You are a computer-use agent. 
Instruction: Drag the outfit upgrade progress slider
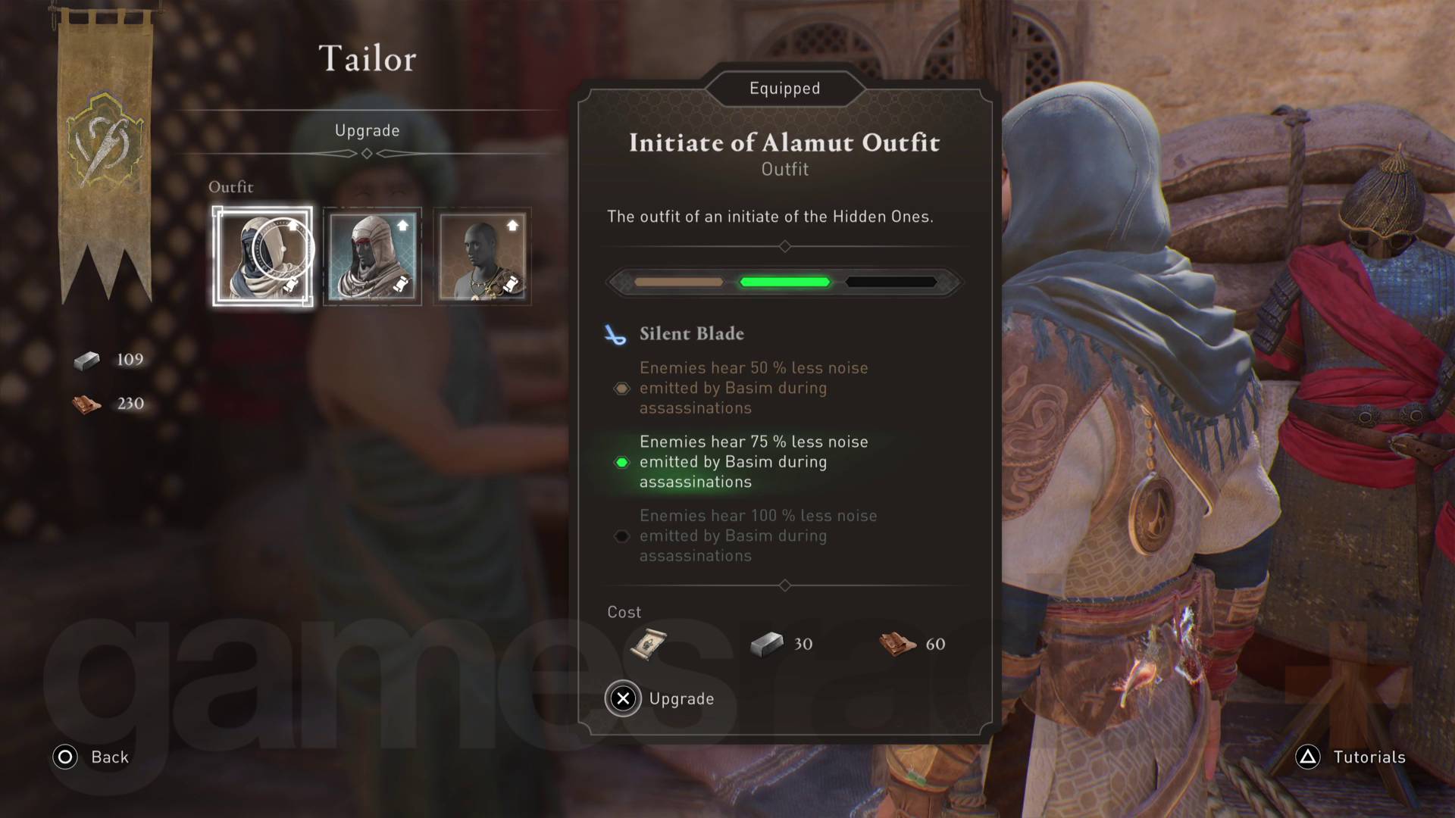point(784,283)
